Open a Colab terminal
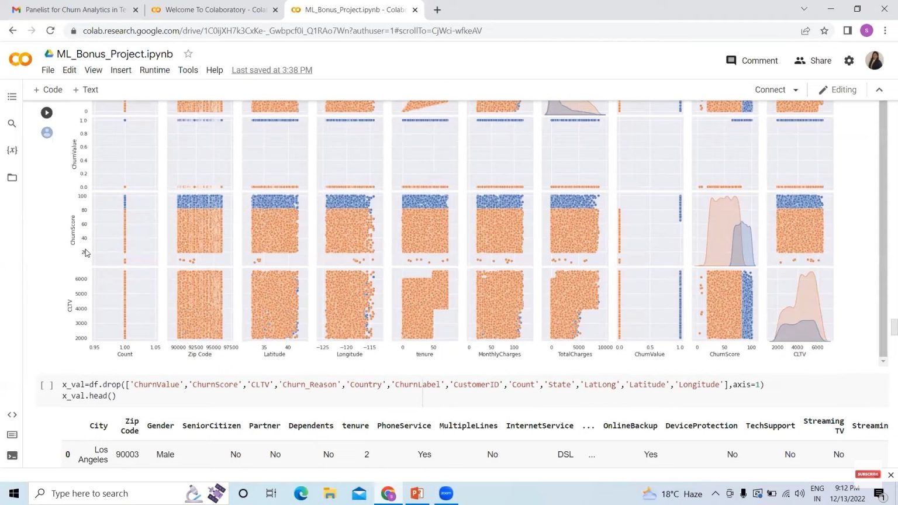 tap(12, 455)
